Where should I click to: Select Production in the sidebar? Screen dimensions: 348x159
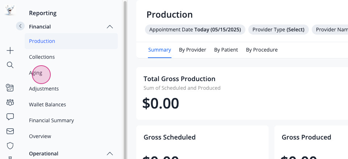(x=71, y=41)
